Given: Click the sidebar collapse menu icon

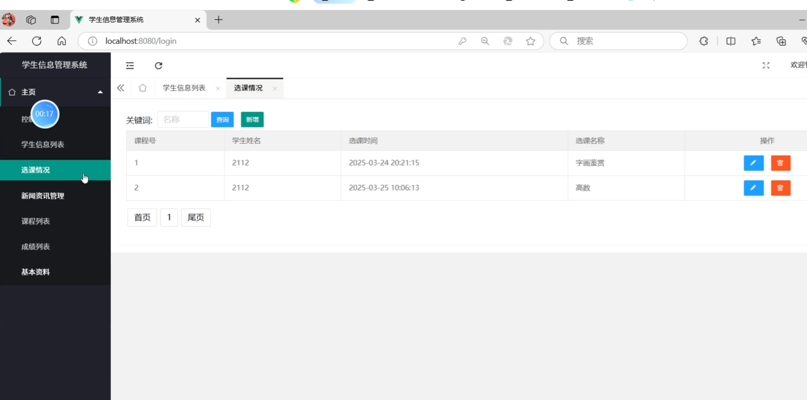Looking at the screenshot, I should tap(130, 66).
